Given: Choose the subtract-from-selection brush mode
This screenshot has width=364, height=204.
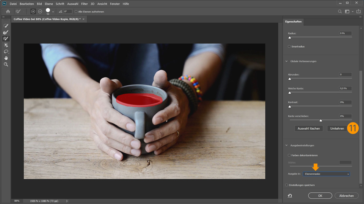Looking at the screenshot, I should point(40,11).
